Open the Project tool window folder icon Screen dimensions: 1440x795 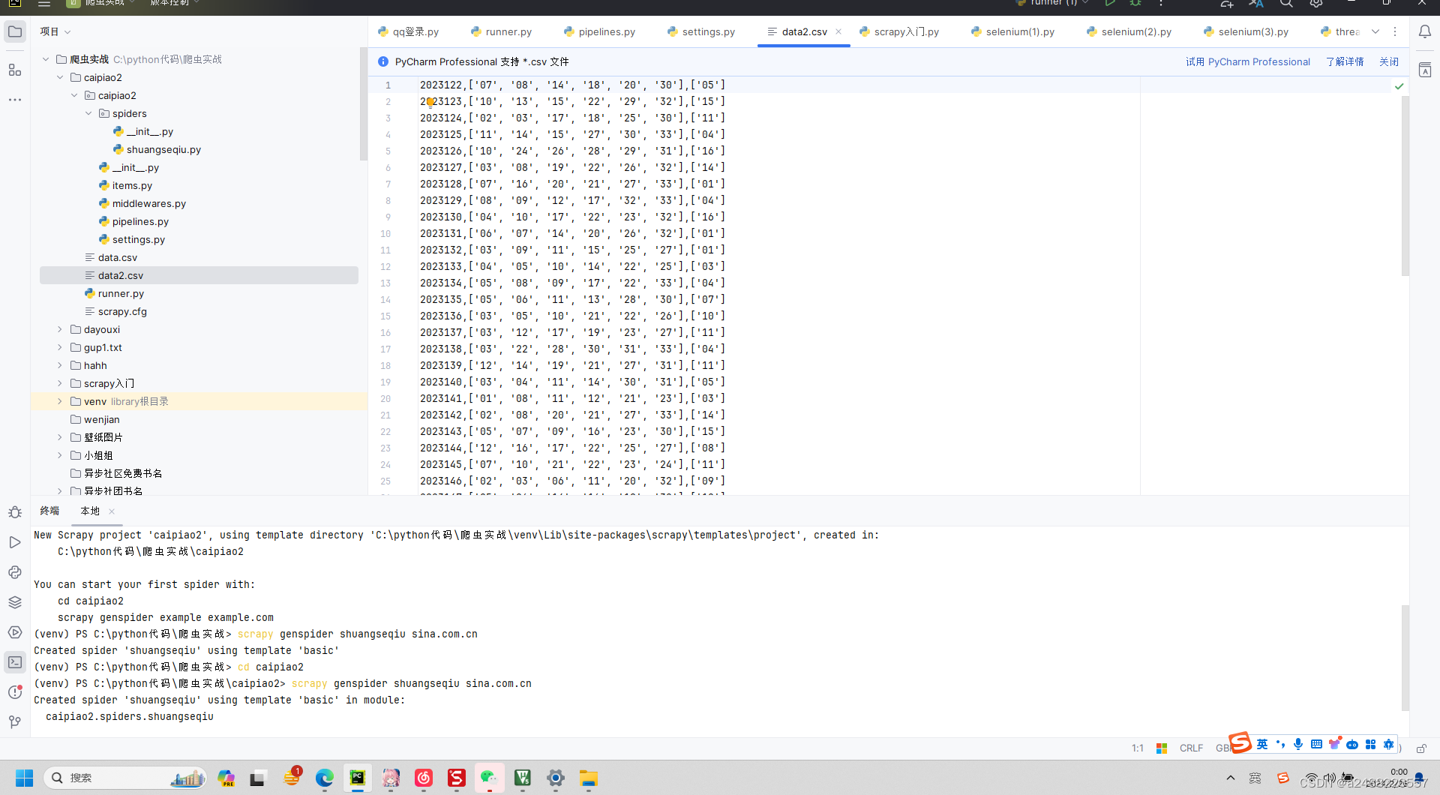tap(15, 31)
